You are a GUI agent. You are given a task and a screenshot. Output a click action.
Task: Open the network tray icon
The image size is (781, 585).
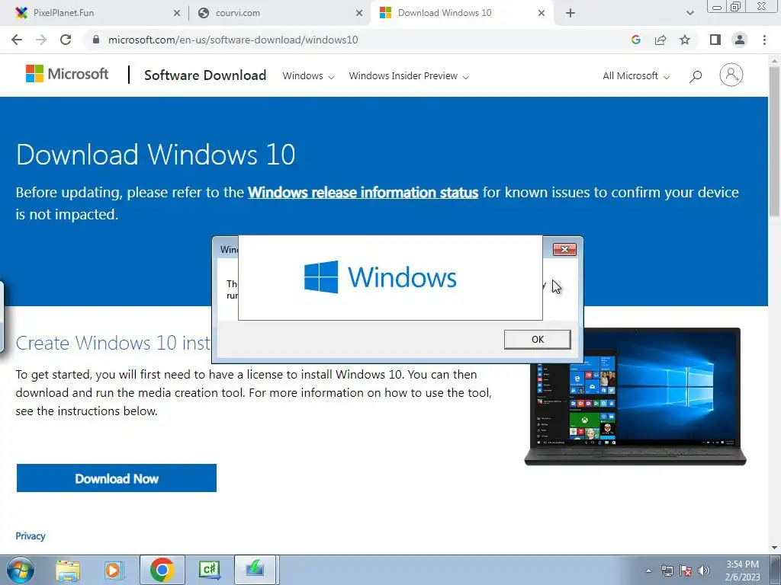tap(667, 571)
